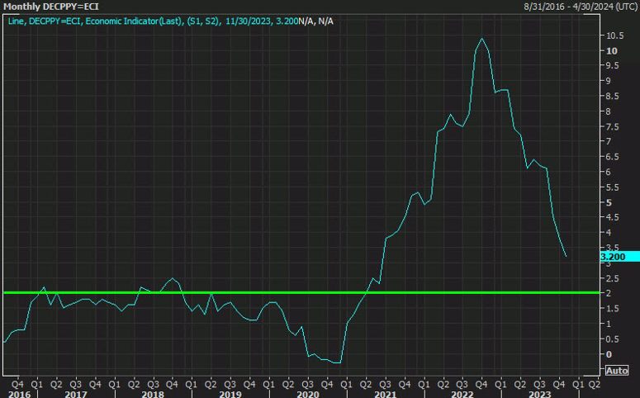640x398 pixels.
Task: Select the Monthly DECPPY=ECI chart title
Action: coord(51,7)
